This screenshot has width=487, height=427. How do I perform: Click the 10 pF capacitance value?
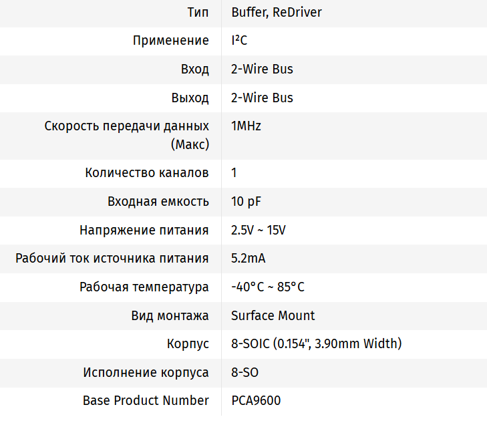(247, 202)
